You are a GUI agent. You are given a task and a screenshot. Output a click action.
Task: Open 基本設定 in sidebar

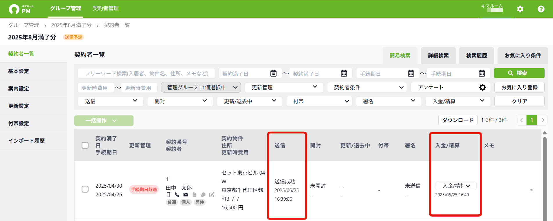[x=34, y=71]
